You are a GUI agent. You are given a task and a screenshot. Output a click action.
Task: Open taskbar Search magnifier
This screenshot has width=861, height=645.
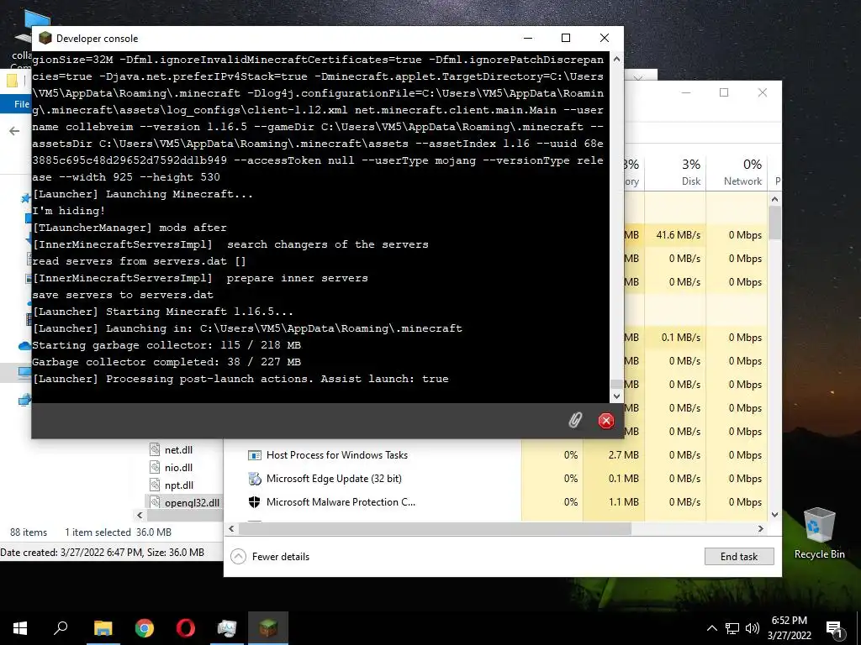pos(61,628)
